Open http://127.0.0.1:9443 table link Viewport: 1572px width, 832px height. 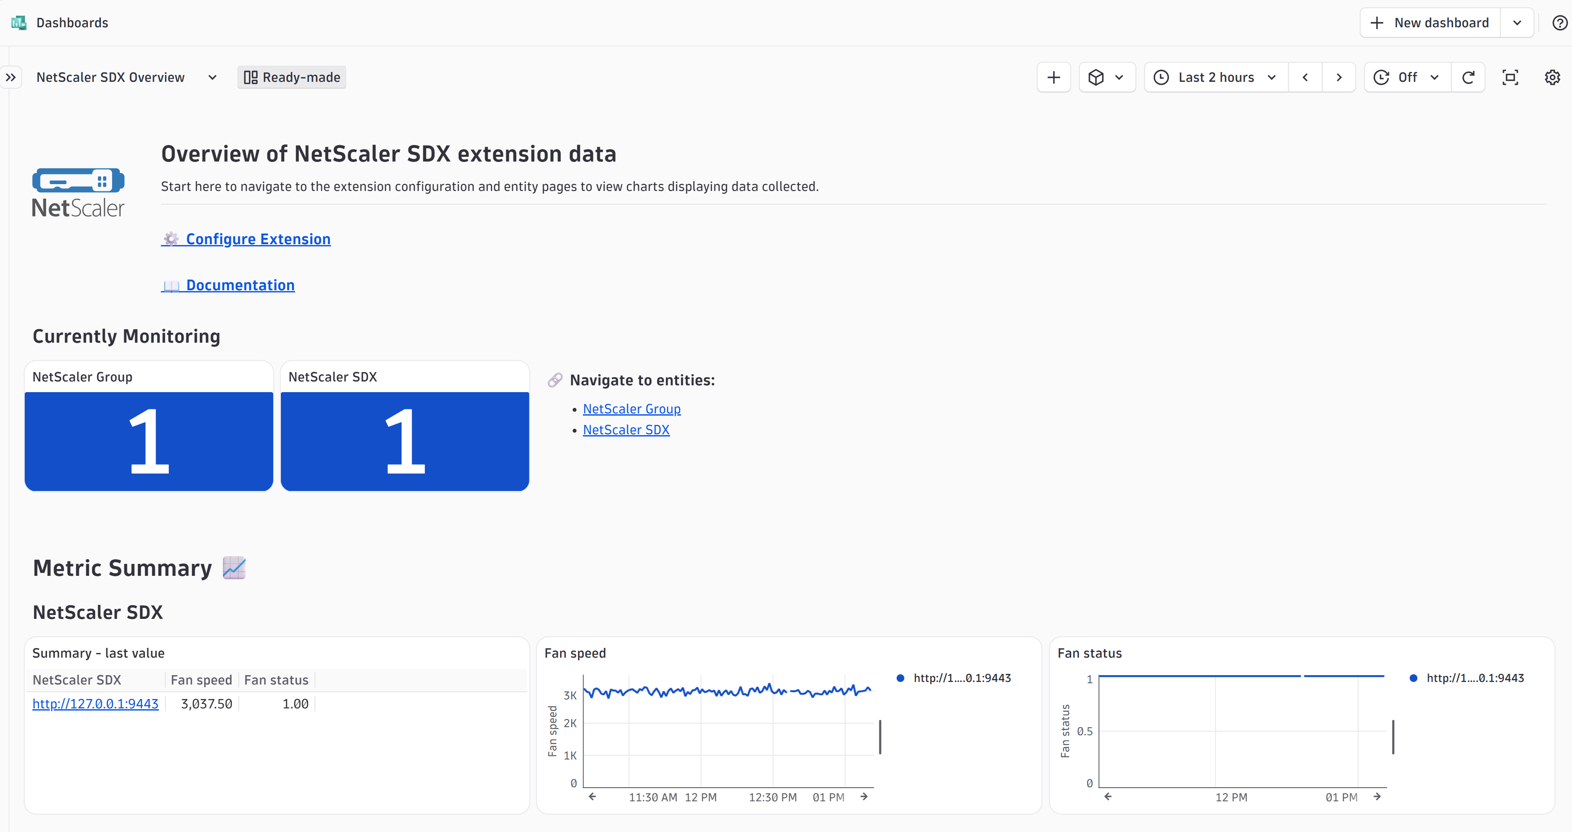point(95,704)
